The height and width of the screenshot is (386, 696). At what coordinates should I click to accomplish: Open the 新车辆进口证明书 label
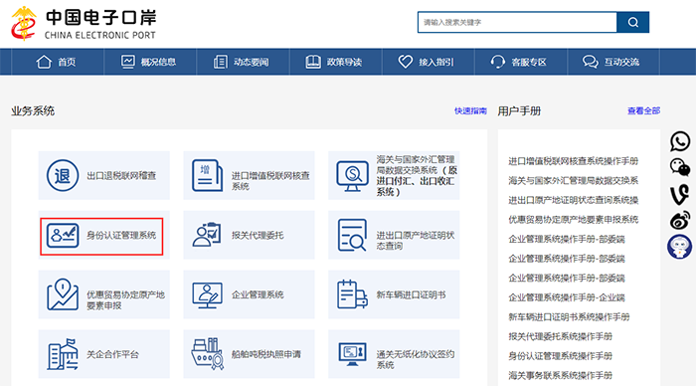411,294
